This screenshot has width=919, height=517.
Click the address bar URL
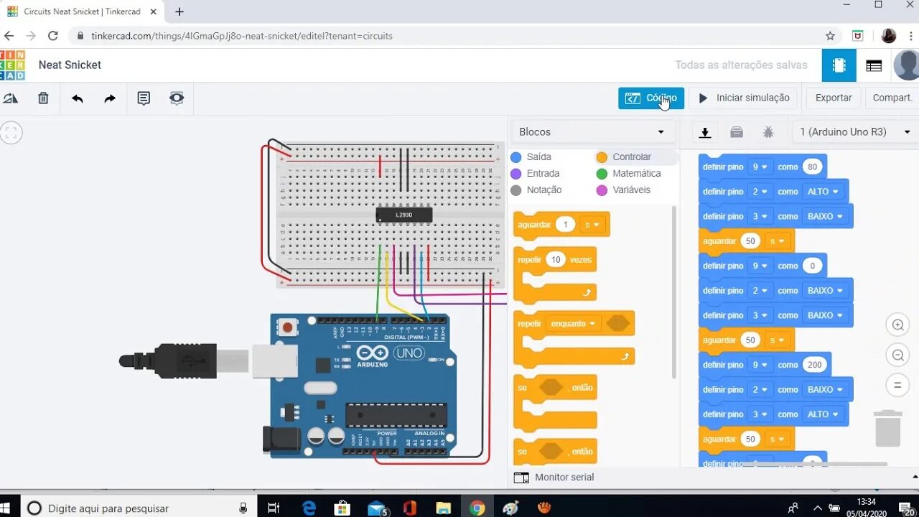tap(242, 36)
